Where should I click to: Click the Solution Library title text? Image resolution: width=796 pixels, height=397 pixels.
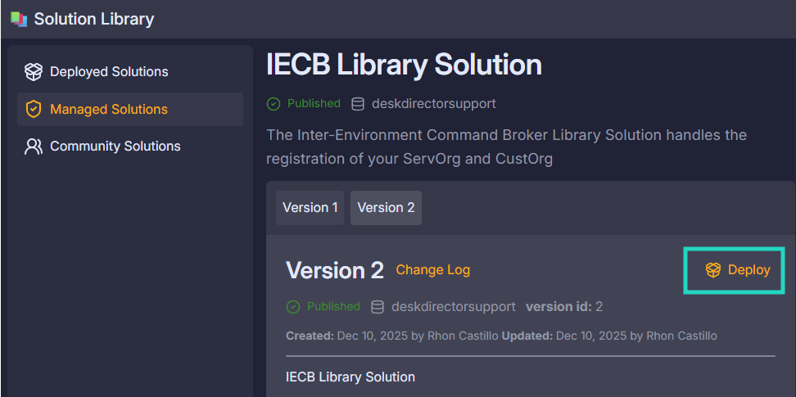[x=93, y=19]
